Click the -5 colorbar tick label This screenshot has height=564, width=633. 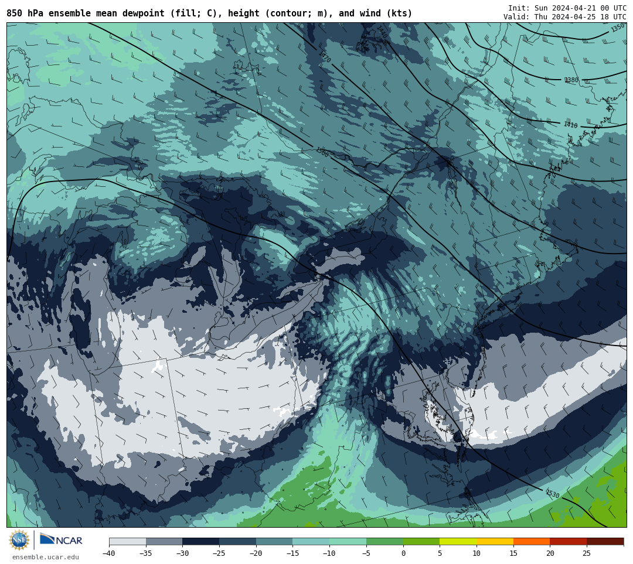pos(366,553)
